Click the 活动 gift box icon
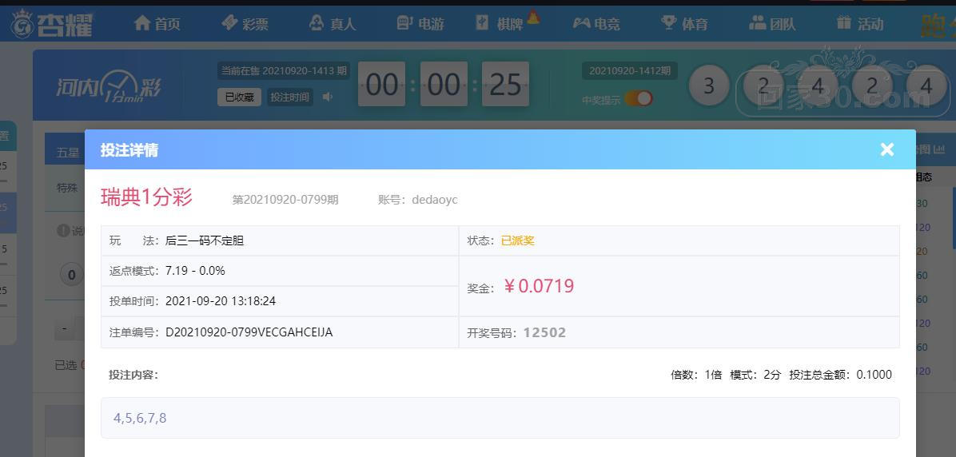This screenshot has height=457, width=956. click(x=843, y=23)
